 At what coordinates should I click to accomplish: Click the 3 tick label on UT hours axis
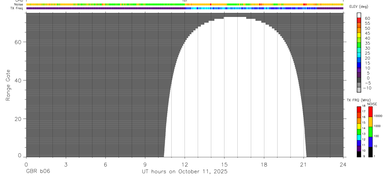66,164
